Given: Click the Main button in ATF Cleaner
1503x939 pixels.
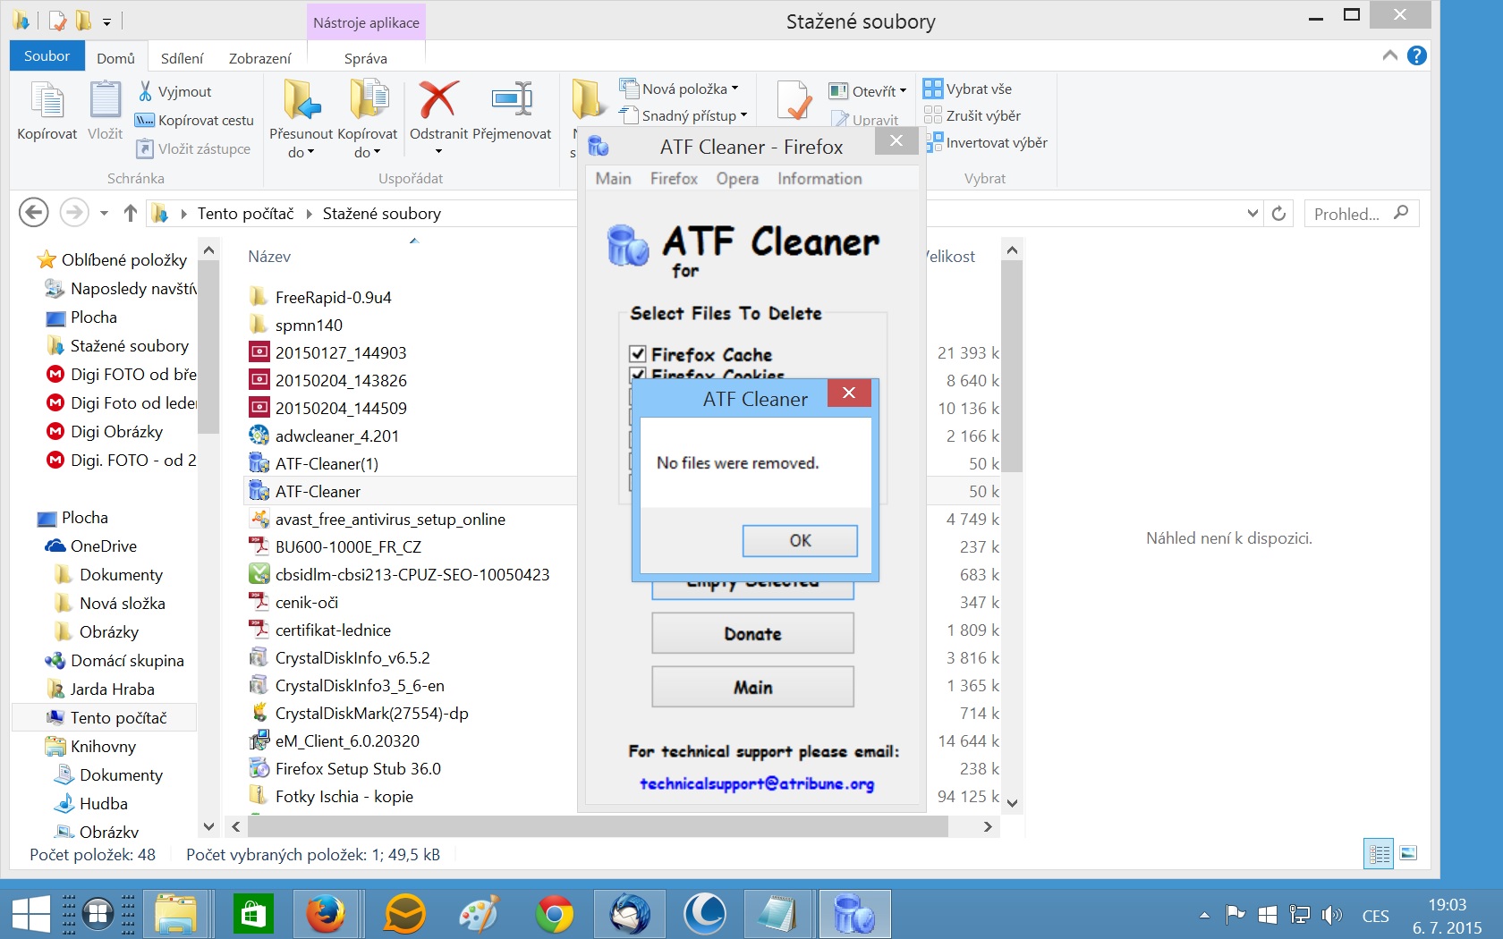Looking at the screenshot, I should coord(752,688).
